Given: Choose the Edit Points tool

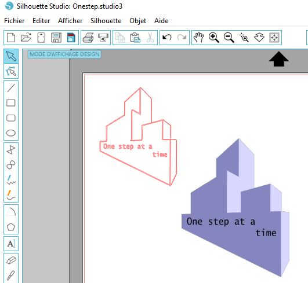Looking at the screenshot, I should pos(11,71).
